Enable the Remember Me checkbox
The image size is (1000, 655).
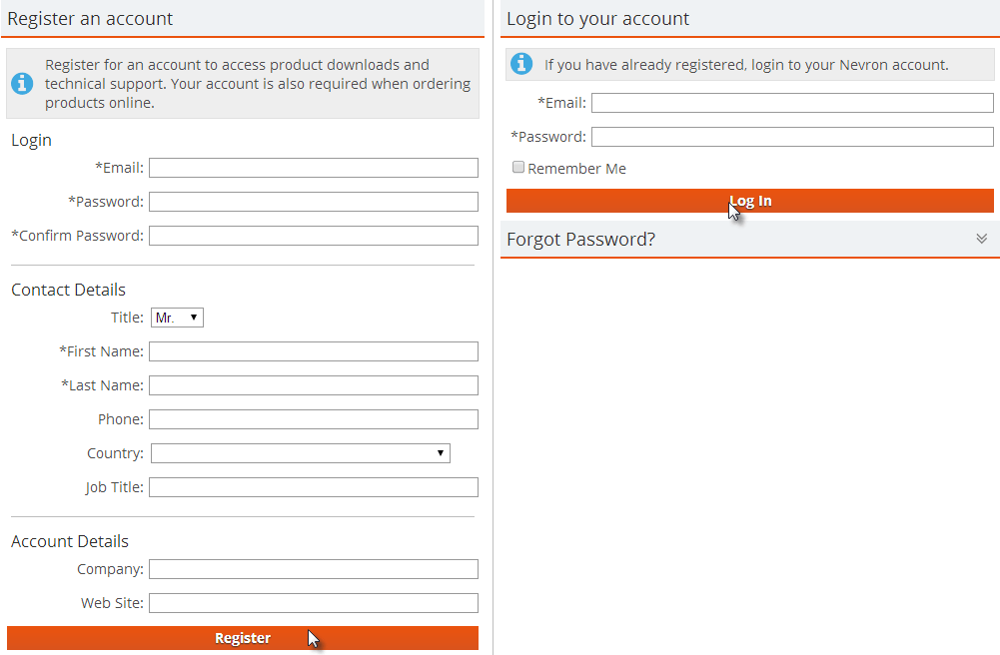(x=518, y=168)
